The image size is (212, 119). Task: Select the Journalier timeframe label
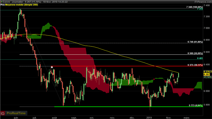17,2
